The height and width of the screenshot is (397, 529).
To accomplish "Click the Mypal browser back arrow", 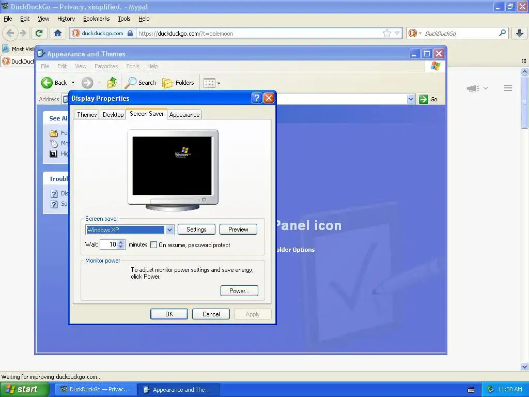I will [x=10, y=33].
